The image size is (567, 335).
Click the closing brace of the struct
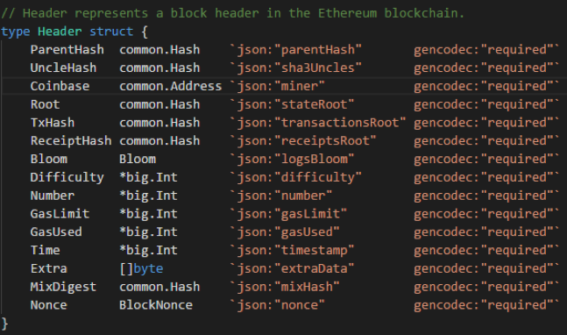coord(4,324)
